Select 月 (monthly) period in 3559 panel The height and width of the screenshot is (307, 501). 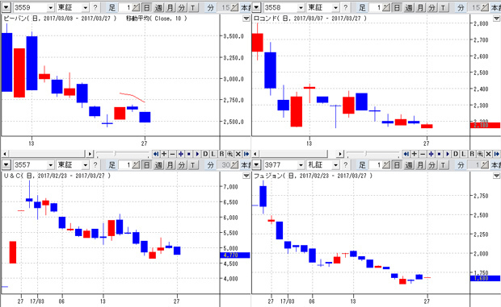tap(170, 7)
